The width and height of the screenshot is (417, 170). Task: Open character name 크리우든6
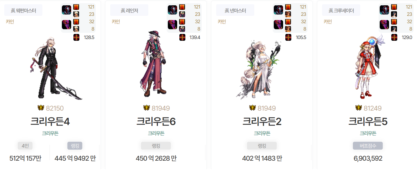coord(156,122)
